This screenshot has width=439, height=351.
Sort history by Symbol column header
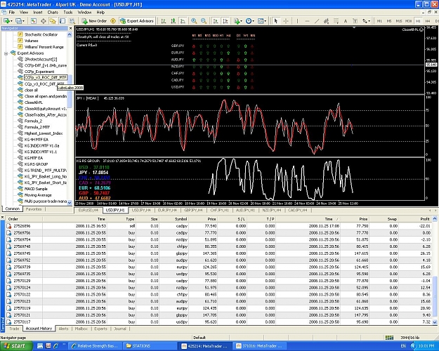[x=181, y=219]
